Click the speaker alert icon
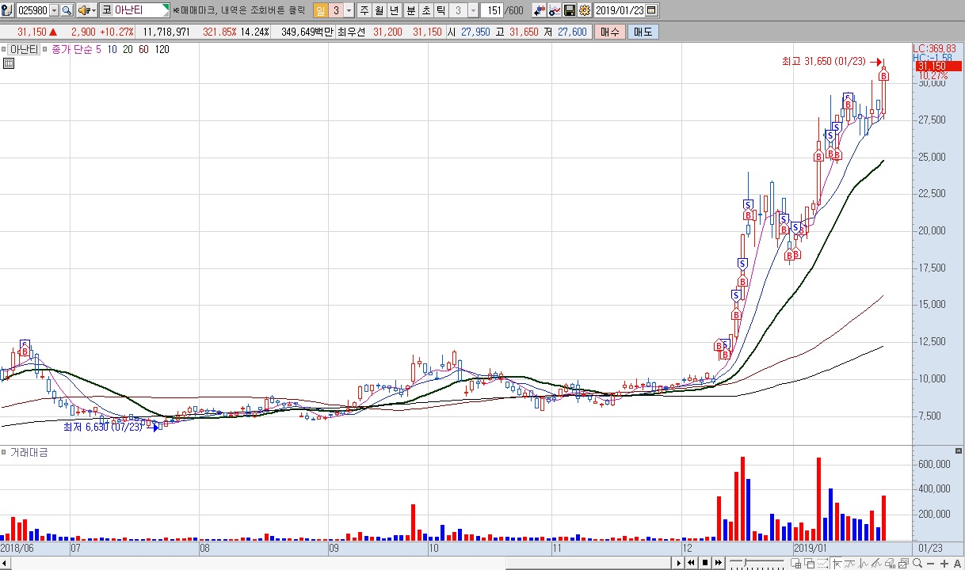Image resolution: width=965 pixels, height=570 pixels. [x=82, y=10]
